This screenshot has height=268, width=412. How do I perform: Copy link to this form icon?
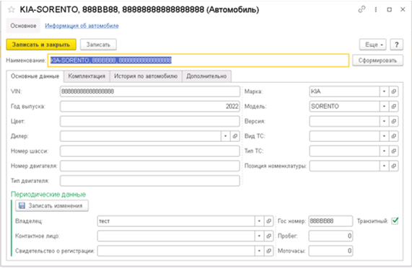(x=361, y=9)
